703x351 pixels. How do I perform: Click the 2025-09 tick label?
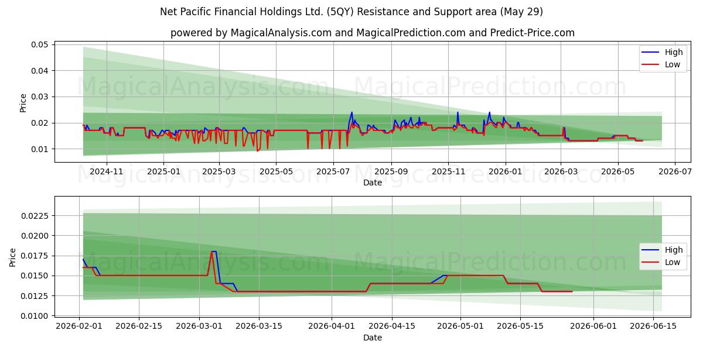(x=391, y=171)
